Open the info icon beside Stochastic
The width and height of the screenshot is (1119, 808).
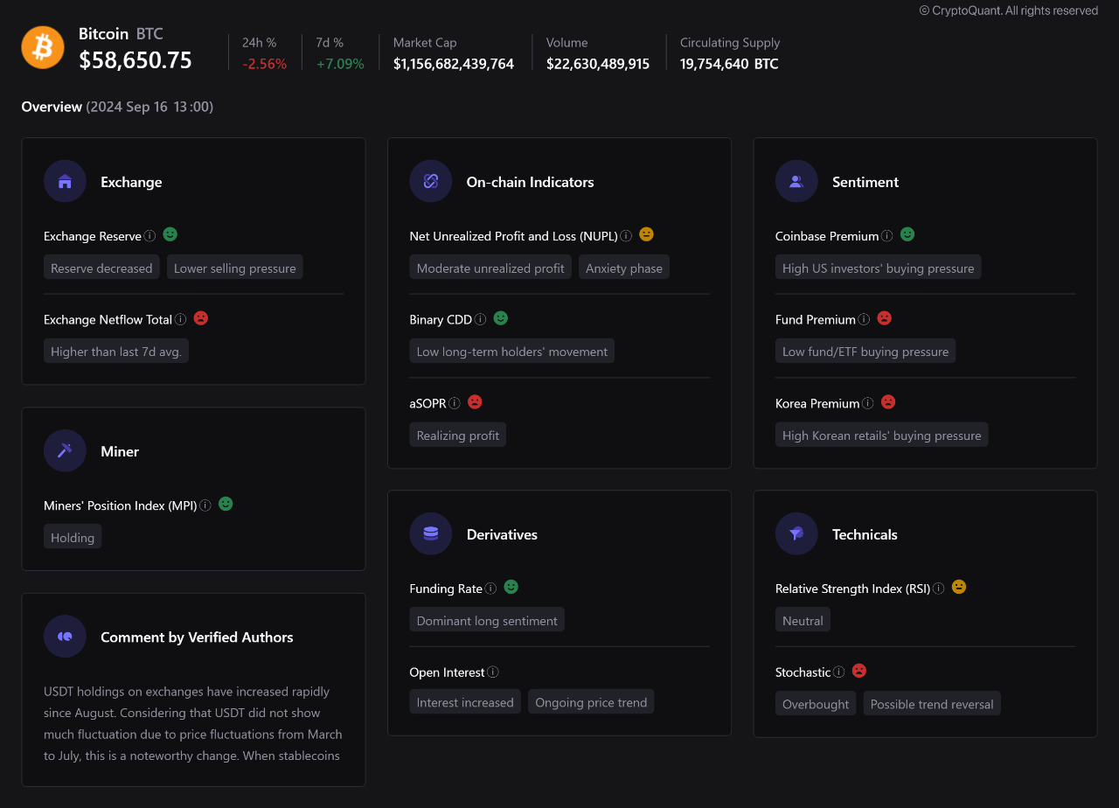[839, 672]
